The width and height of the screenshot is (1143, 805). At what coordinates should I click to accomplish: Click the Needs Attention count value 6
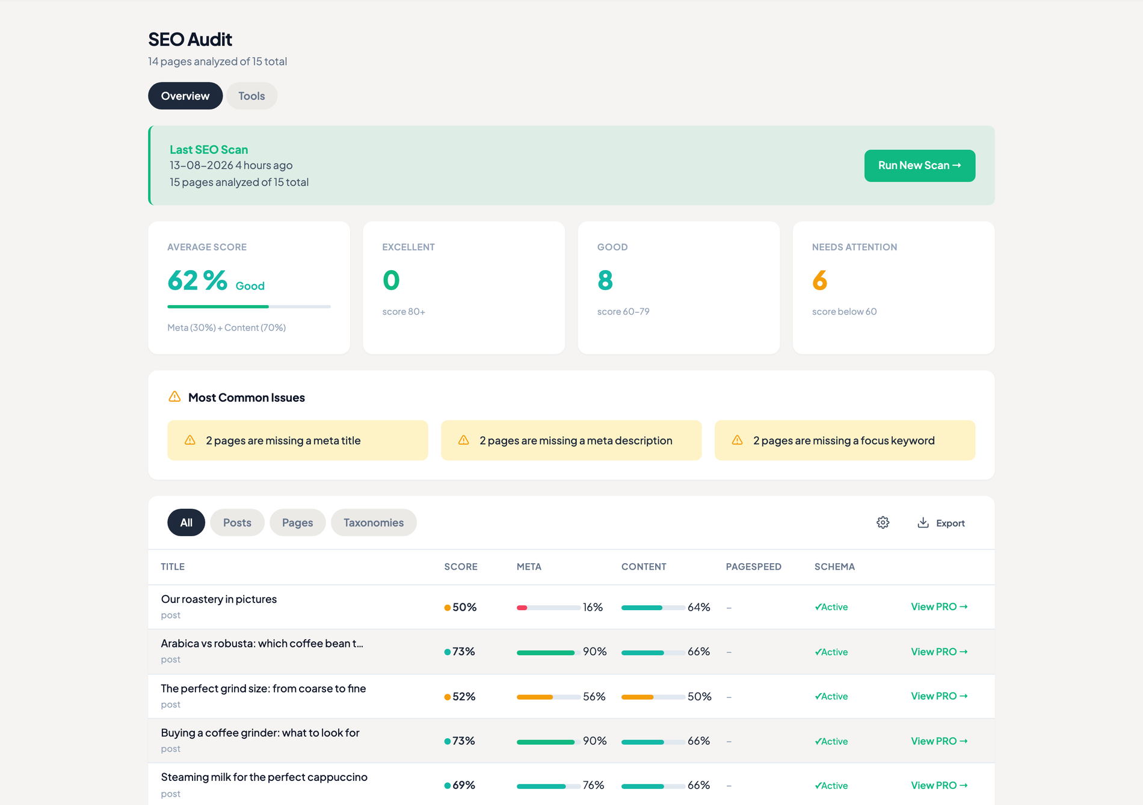[820, 280]
